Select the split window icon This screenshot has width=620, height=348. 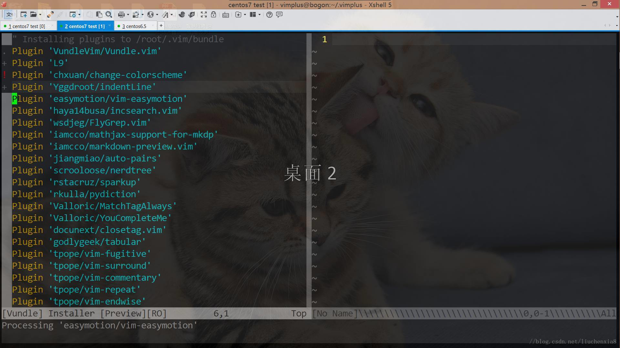[x=253, y=15]
